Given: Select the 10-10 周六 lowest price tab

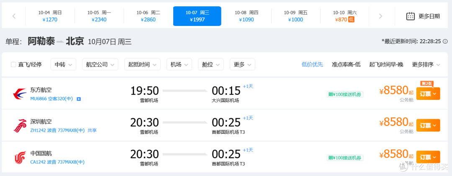Looking at the screenshot, I should [345, 16].
